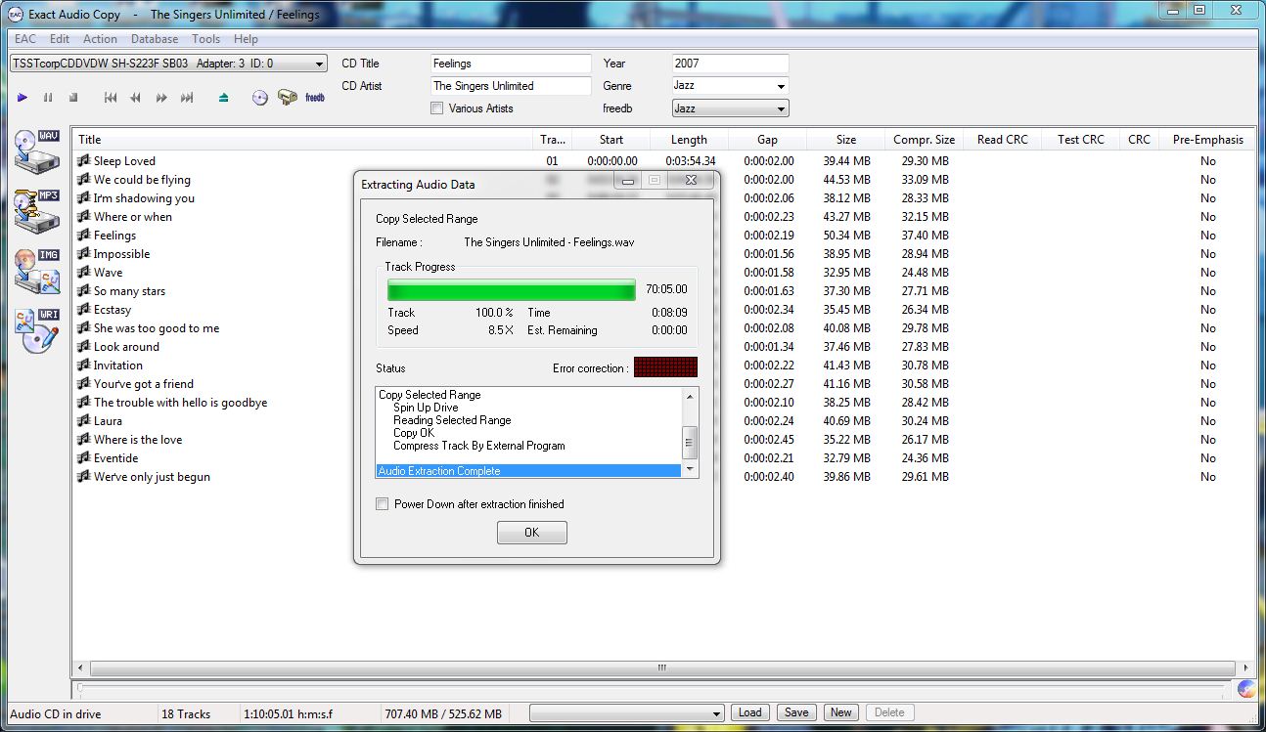Click the freedb text icon in the toolbar
Image resolution: width=1266 pixels, height=732 pixels.
pos(315,98)
